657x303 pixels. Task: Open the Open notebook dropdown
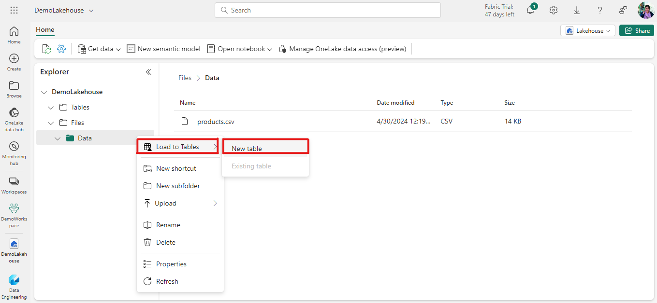tap(240, 49)
